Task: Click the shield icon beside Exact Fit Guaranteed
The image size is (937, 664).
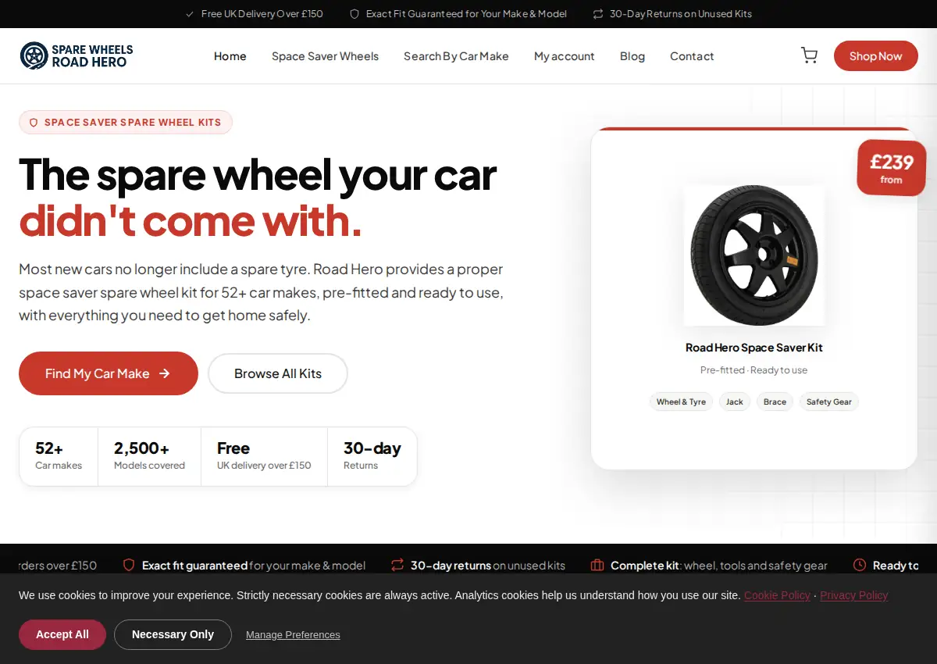Action: 354,14
